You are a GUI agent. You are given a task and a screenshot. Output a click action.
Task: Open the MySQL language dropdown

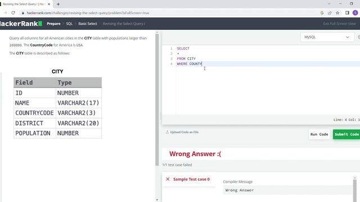pos(327,37)
